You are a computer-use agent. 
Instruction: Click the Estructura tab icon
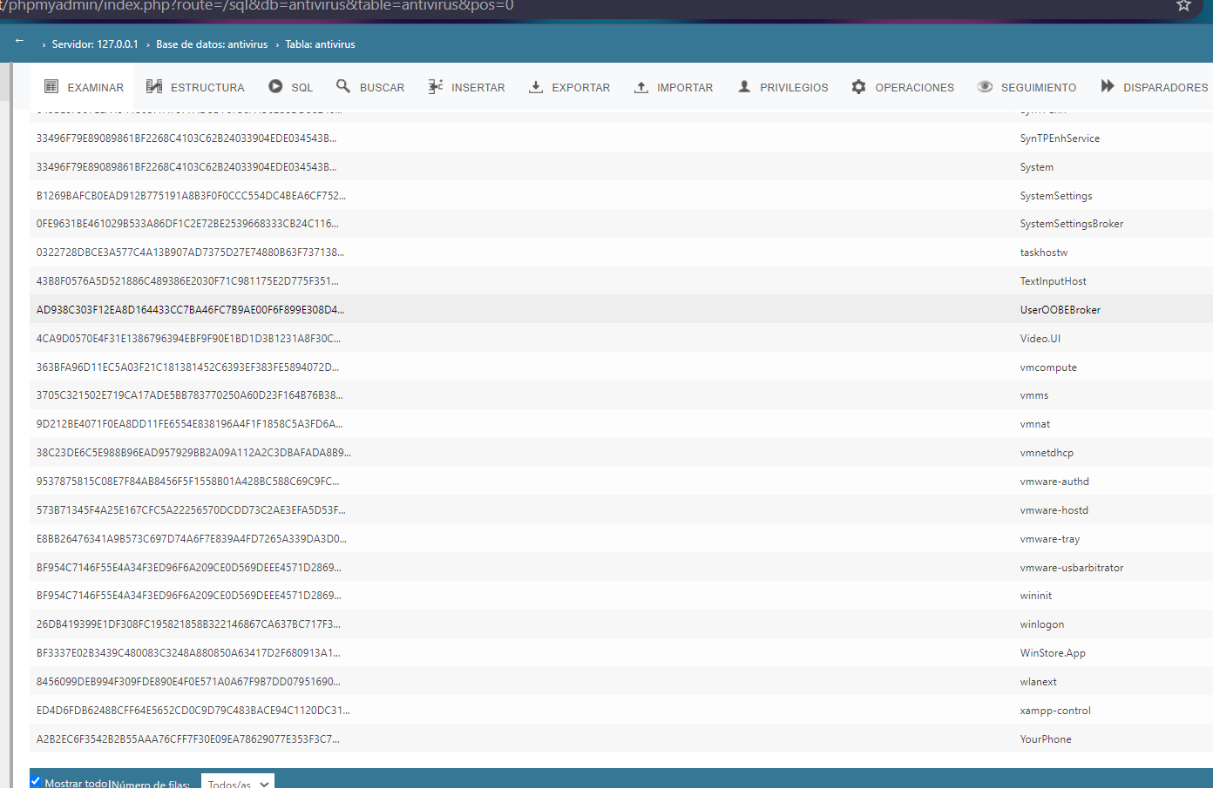click(x=154, y=87)
